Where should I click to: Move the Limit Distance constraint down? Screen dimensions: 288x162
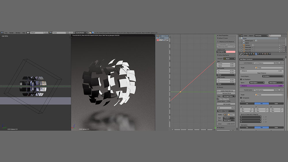pos(279,63)
